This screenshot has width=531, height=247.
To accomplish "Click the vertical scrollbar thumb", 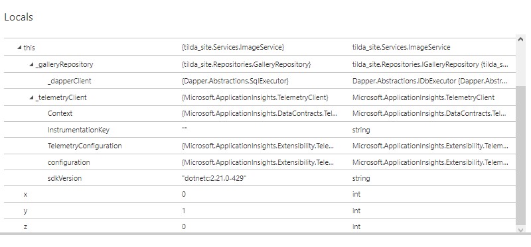I will (521, 155).
